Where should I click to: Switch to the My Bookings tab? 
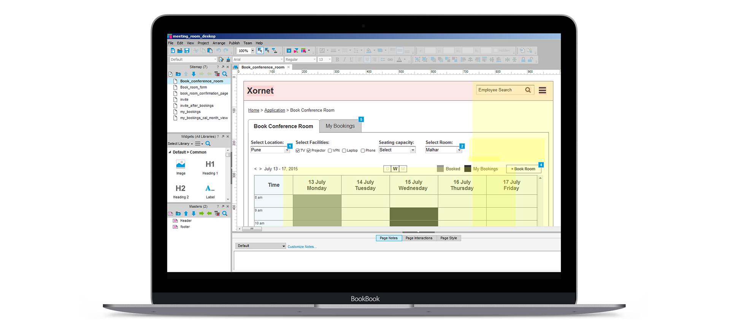[x=340, y=126]
